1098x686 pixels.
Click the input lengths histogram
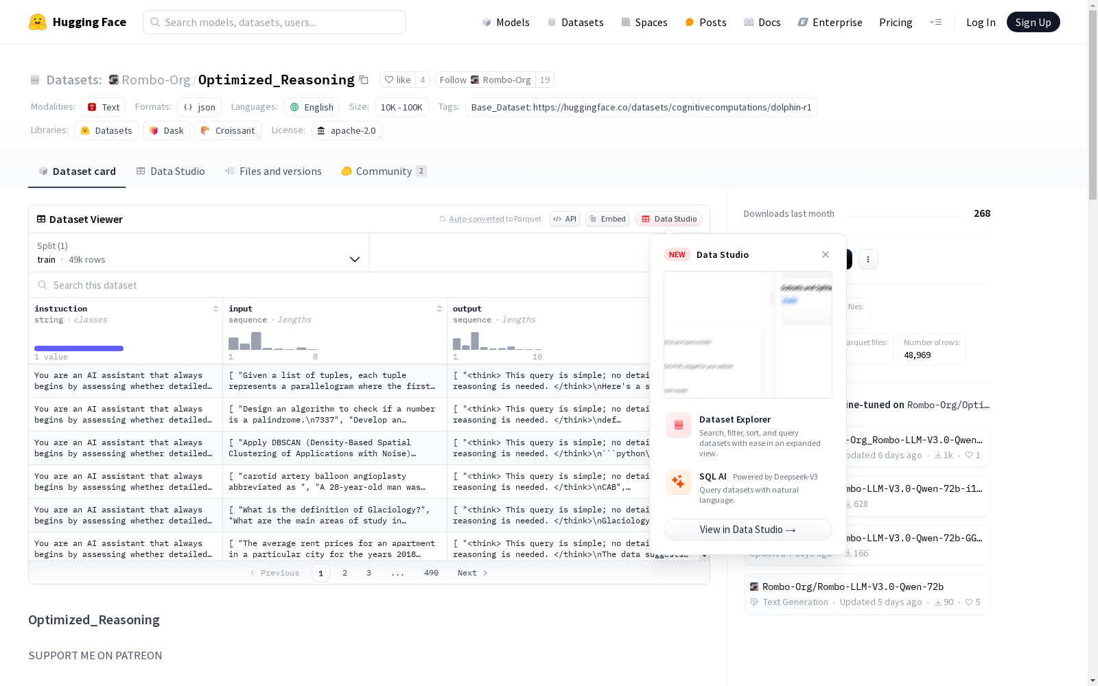pos(273,341)
